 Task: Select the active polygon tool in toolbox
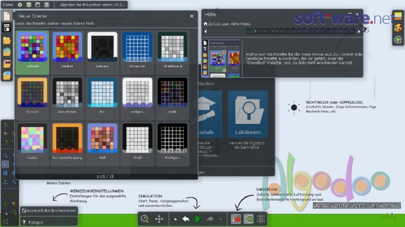point(5,164)
